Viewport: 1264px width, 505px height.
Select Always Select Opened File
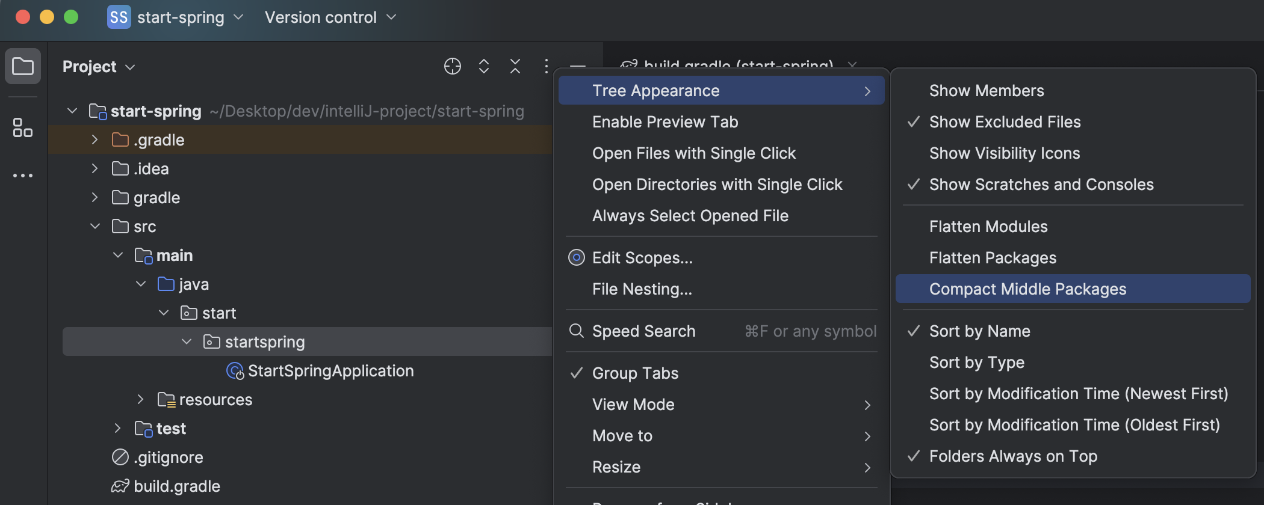click(x=721, y=216)
